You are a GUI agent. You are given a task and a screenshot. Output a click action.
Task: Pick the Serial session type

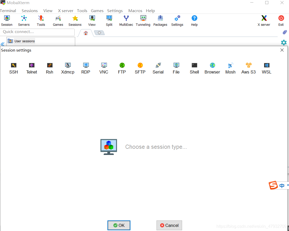coord(158,68)
